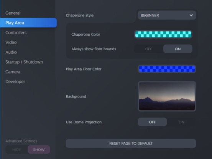Switch to the Camera tab
212x159 pixels.
13,72
